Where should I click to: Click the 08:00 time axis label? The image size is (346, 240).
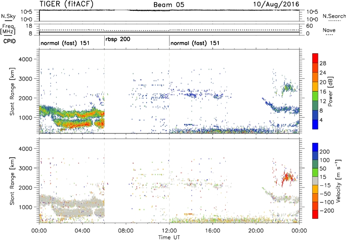point(126,231)
